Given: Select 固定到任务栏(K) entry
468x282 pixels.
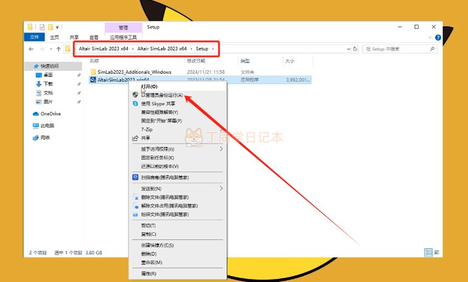Looking at the screenshot, I should point(158,158).
